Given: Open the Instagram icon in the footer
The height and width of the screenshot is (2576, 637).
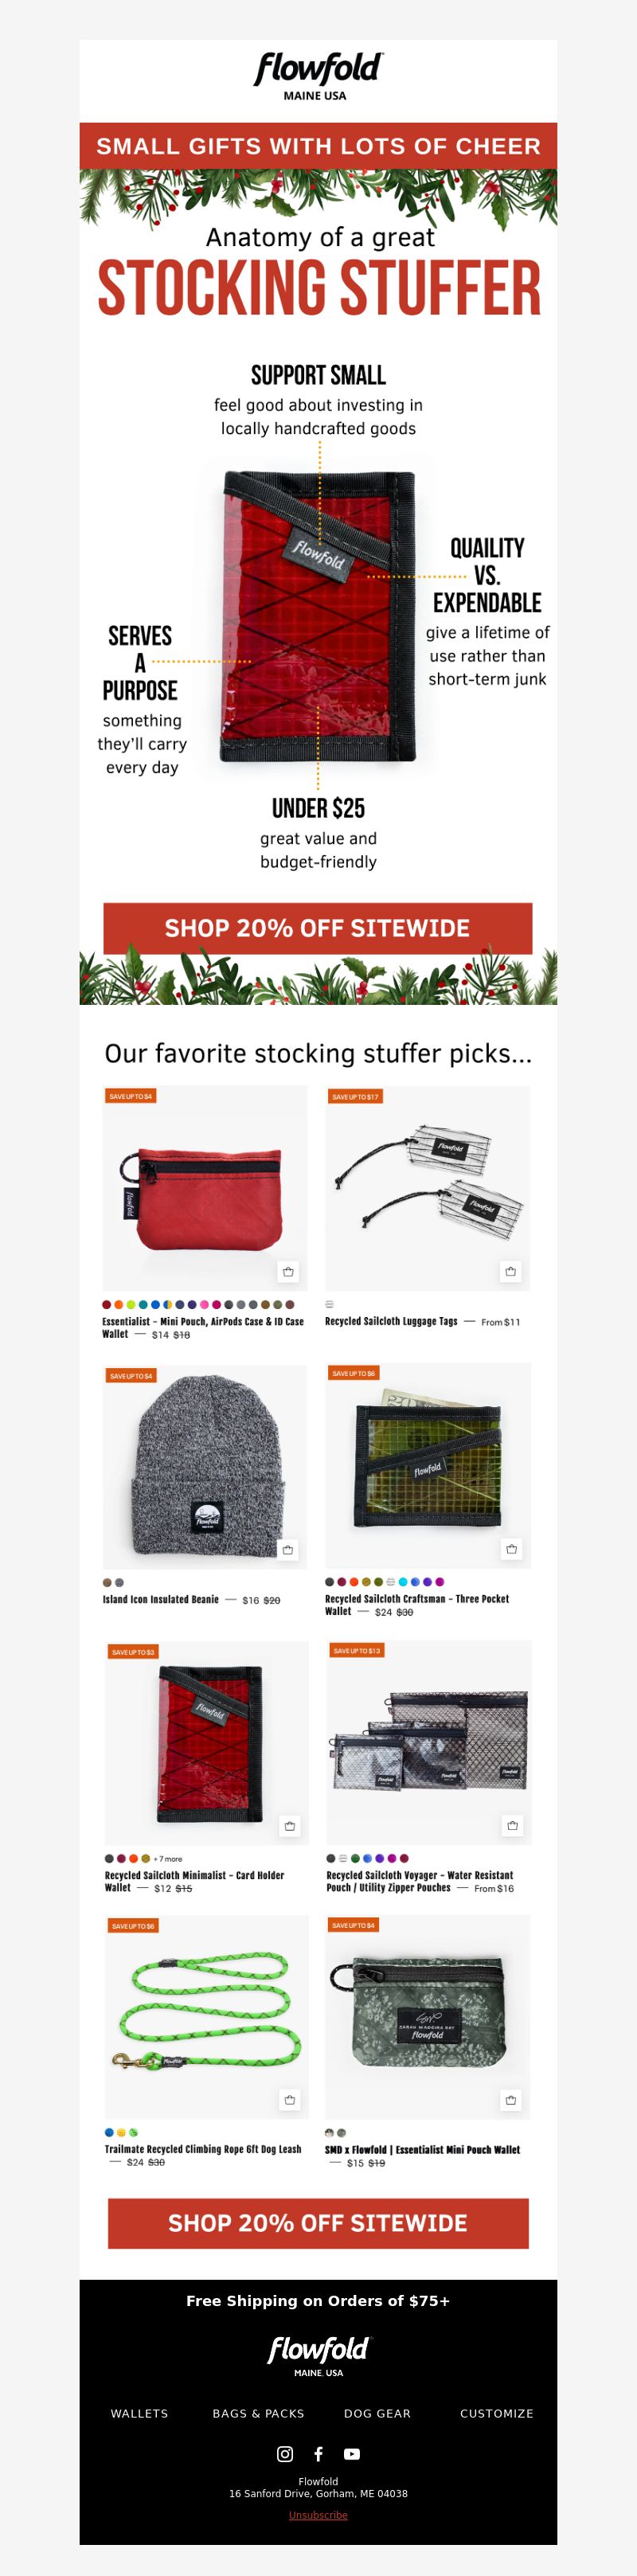Looking at the screenshot, I should (x=285, y=2454).
